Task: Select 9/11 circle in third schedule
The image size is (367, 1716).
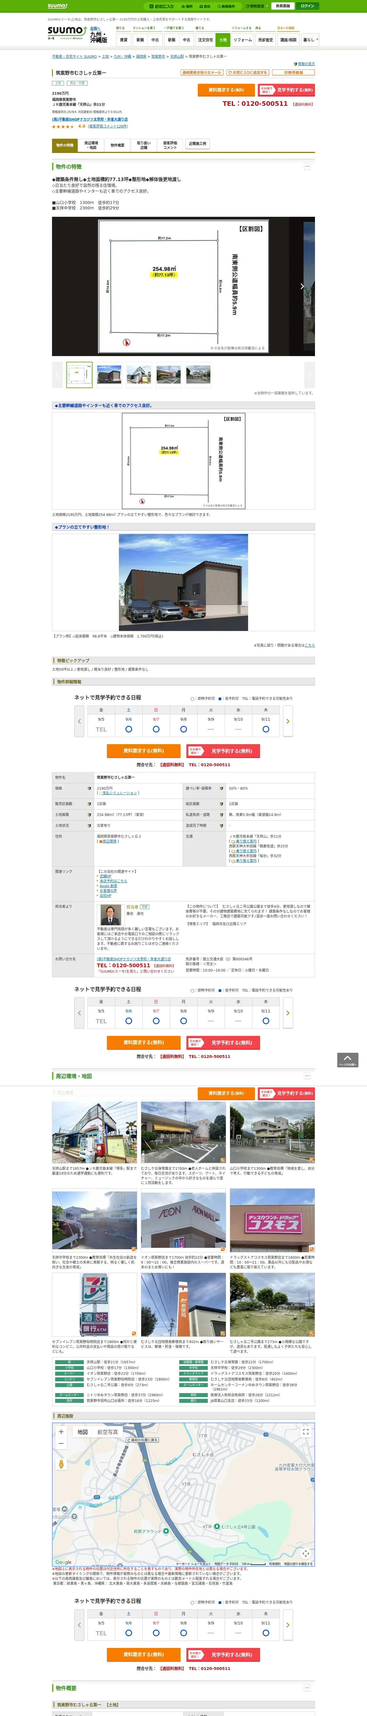Action: coord(266,1633)
